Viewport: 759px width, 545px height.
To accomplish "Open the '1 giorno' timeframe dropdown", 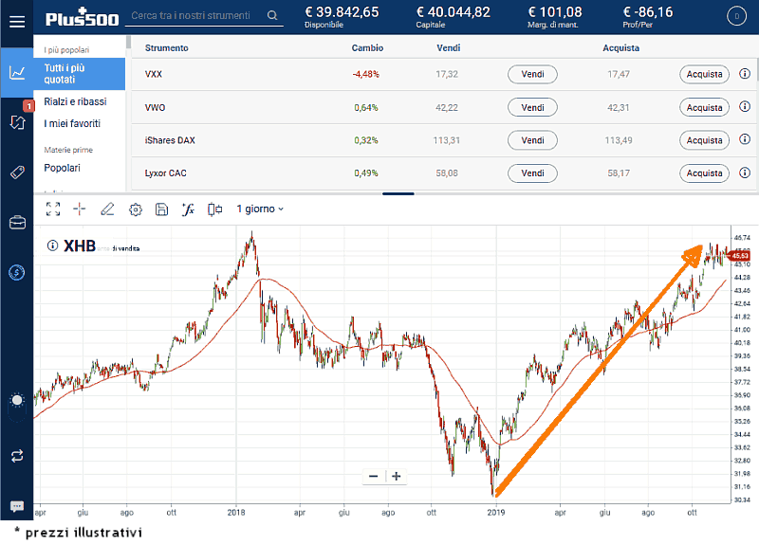I will coord(260,209).
